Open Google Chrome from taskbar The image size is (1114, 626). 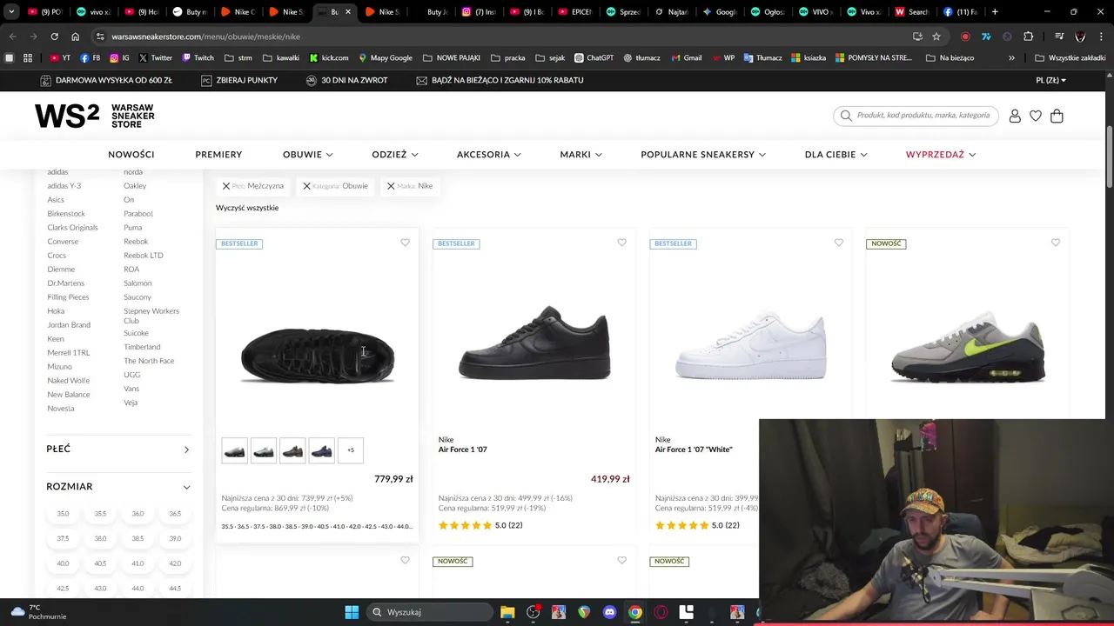[635, 612]
